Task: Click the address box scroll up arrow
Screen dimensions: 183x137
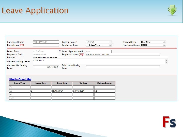Action: (x=166, y=60)
